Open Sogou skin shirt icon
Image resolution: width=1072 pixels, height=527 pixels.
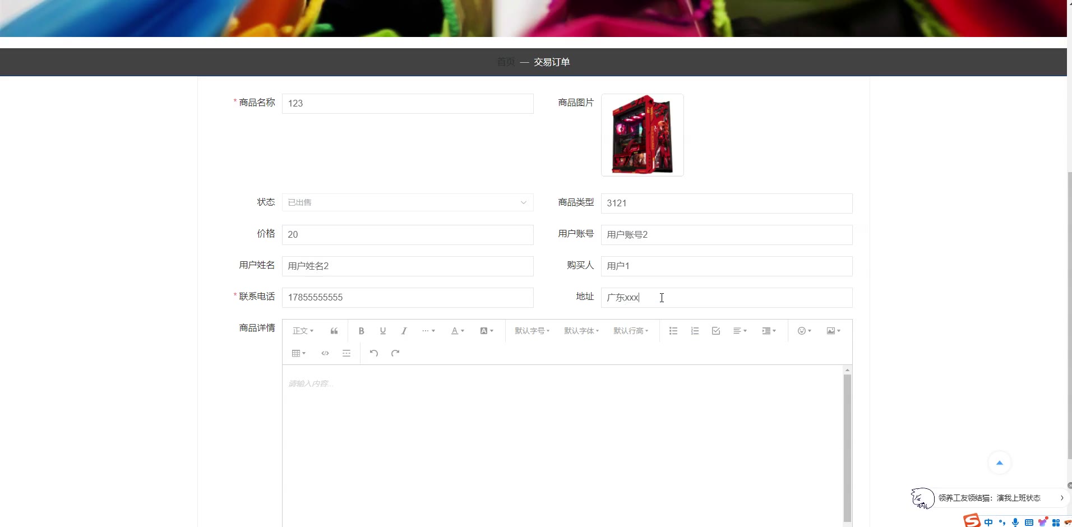[1043, 522]
